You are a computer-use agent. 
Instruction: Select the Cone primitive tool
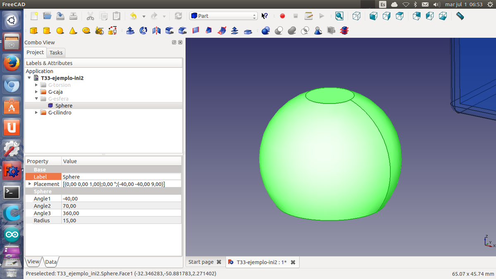[x=73, y=31]
